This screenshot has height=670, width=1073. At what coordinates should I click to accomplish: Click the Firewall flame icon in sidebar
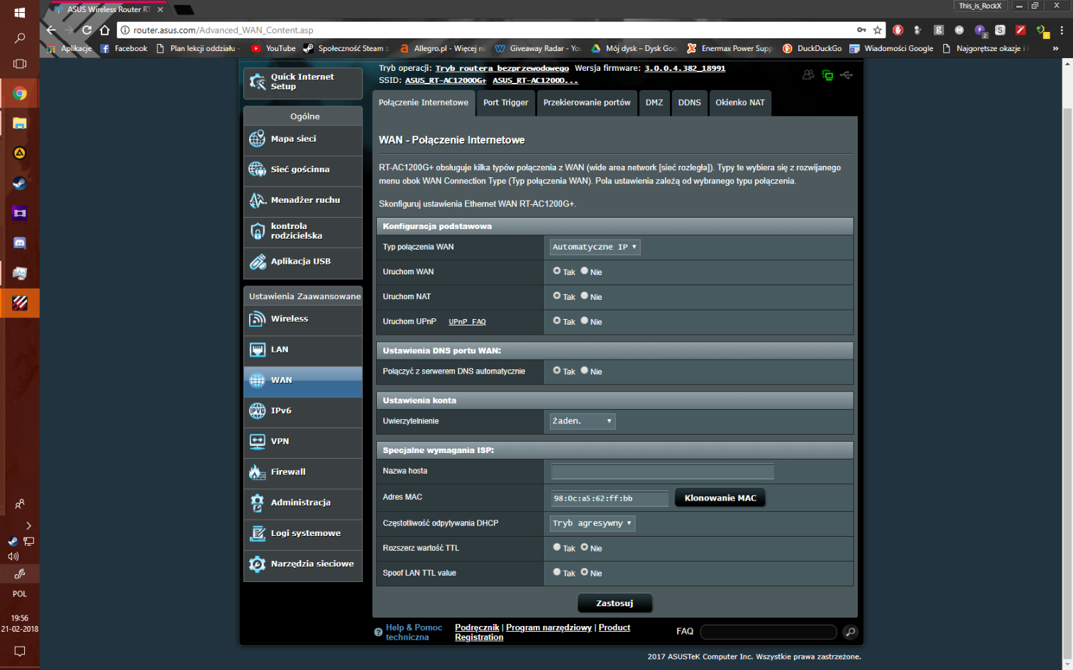point(257,472)
